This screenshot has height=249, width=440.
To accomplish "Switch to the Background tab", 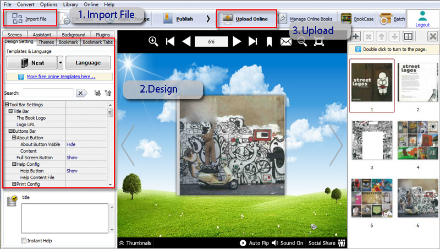I will coord(74,35).
